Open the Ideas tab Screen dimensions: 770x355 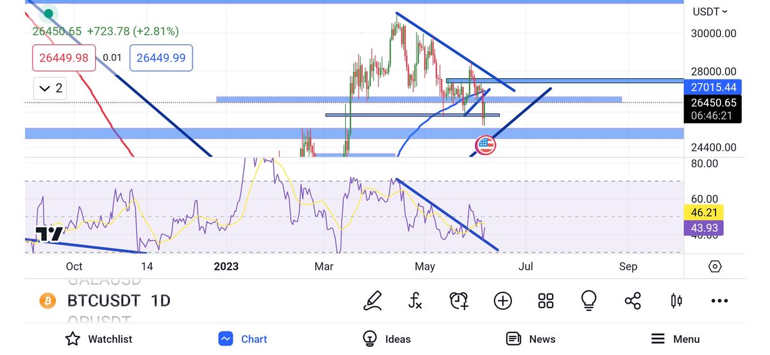(x=386, y=339)
